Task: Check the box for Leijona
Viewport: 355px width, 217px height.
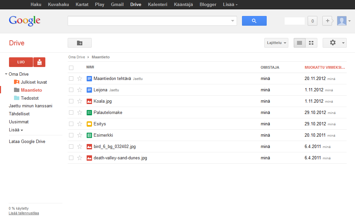Action: click(x=71, y=90)
